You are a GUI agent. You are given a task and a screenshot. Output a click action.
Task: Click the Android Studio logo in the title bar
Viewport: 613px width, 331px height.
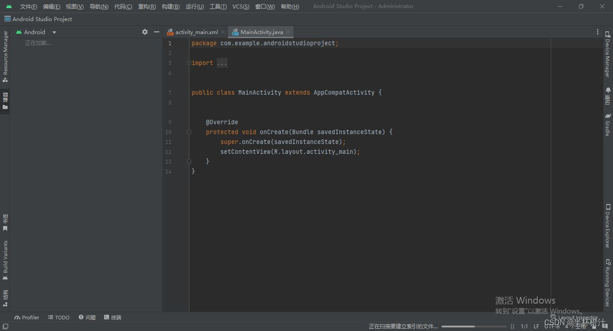[9, 6]
